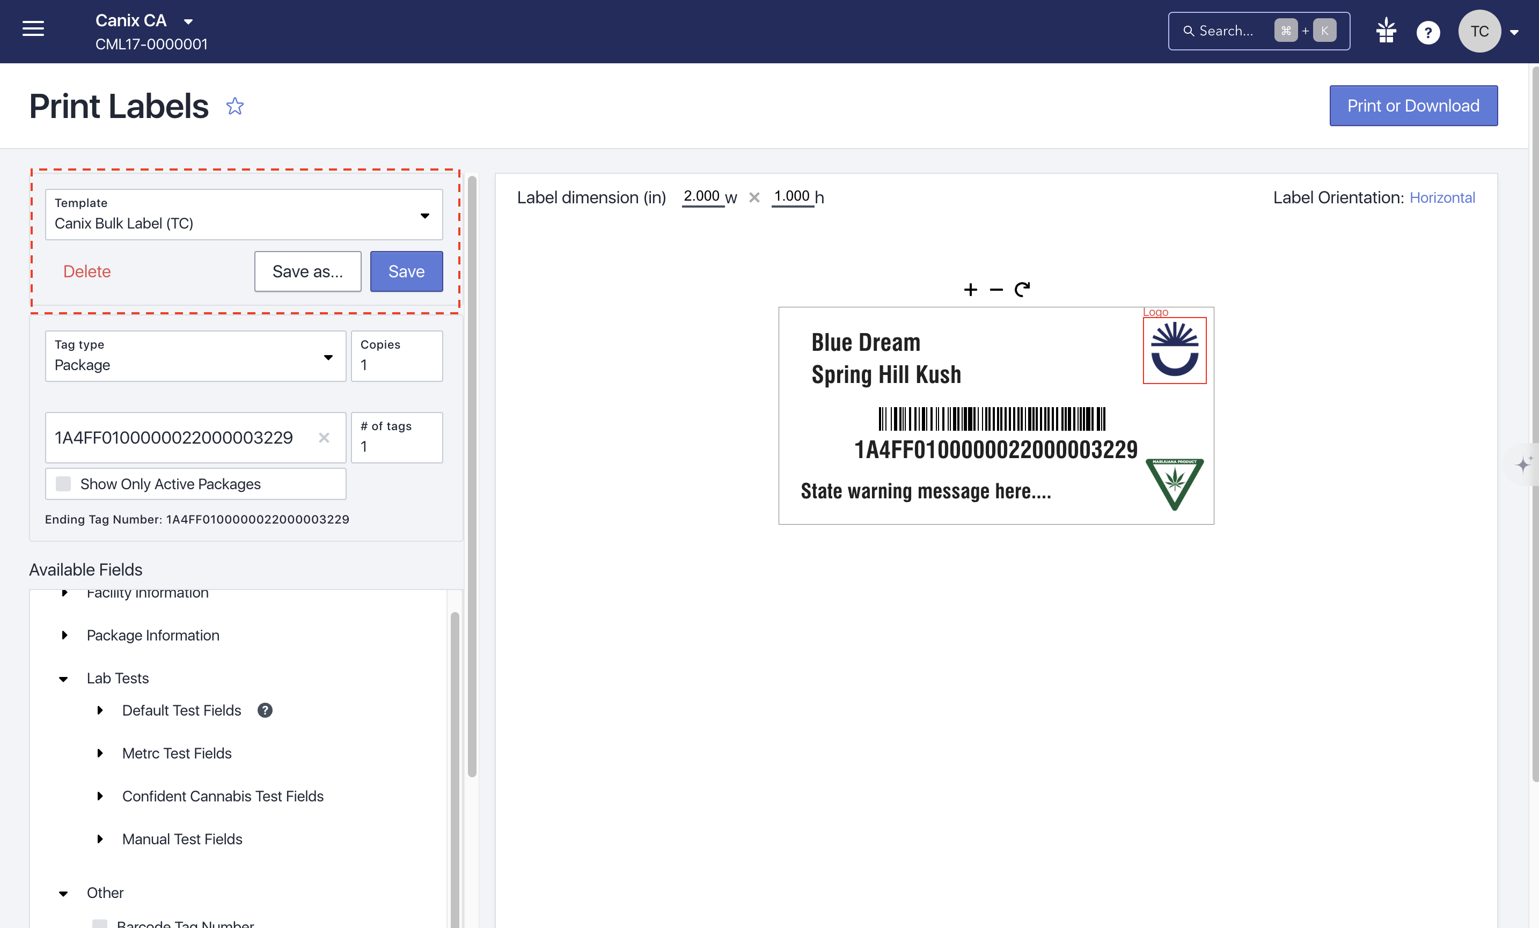The height and width of the screenshot is (928, 1539).
Task: Click the package tag number field
Action: point(195,437)
